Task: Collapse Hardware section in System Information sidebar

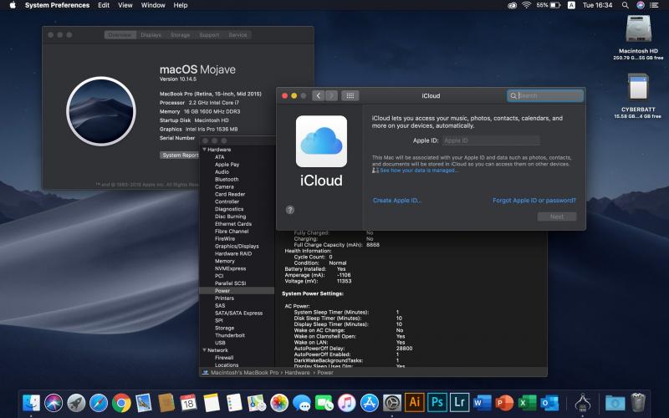Action: click(x=204, y=150)
